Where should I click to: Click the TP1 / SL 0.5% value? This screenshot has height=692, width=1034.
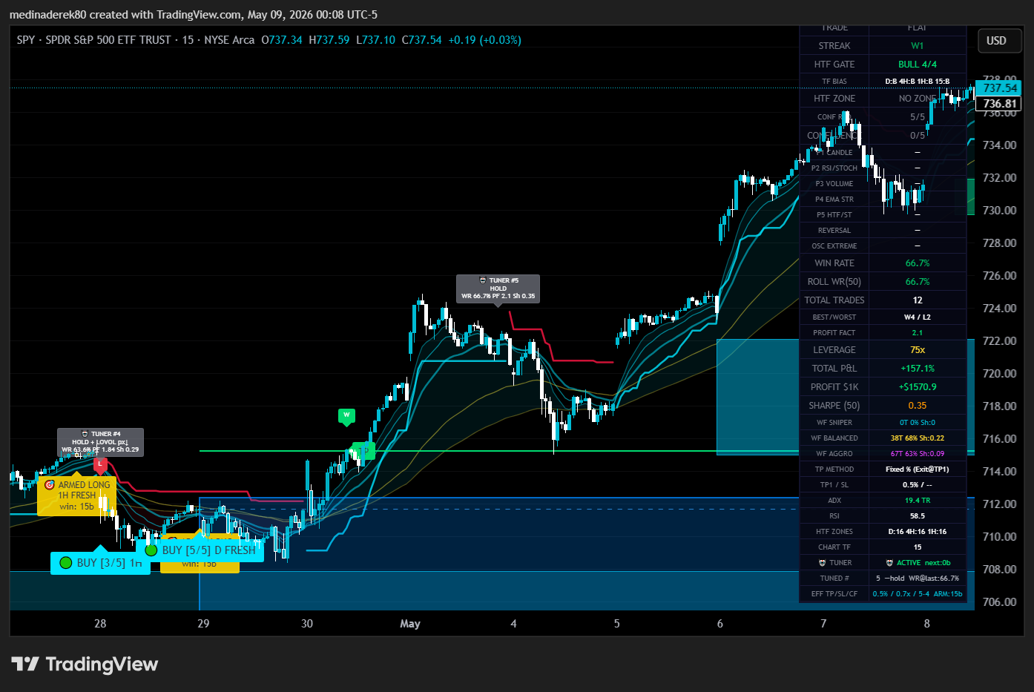click(x=918, y=485)
